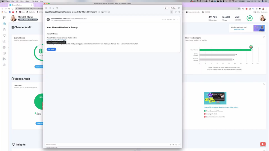Set a reminder with the bell icon
This screenshot has height=151, width=269.
click(54, 8)
